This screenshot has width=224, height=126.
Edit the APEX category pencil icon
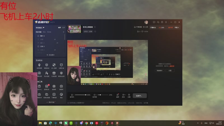[x=95, y=31]
